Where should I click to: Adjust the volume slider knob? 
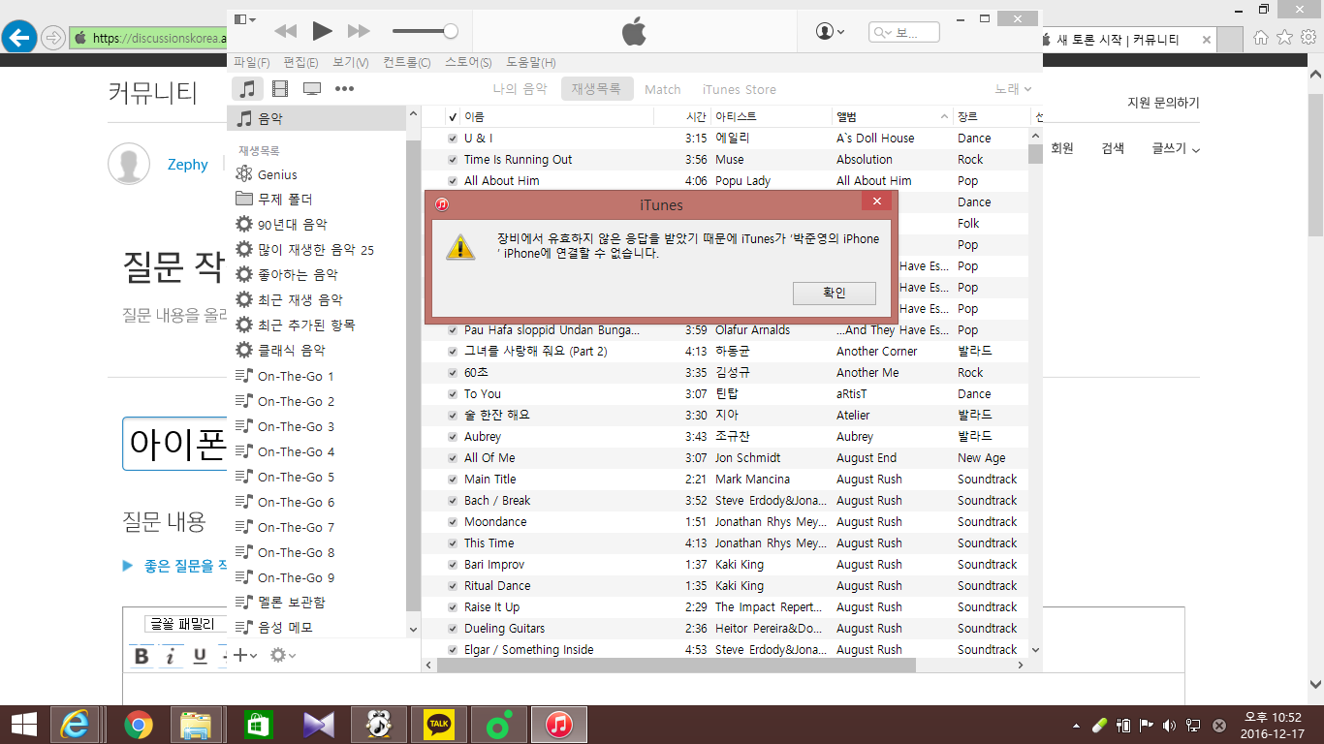(451, 32)
